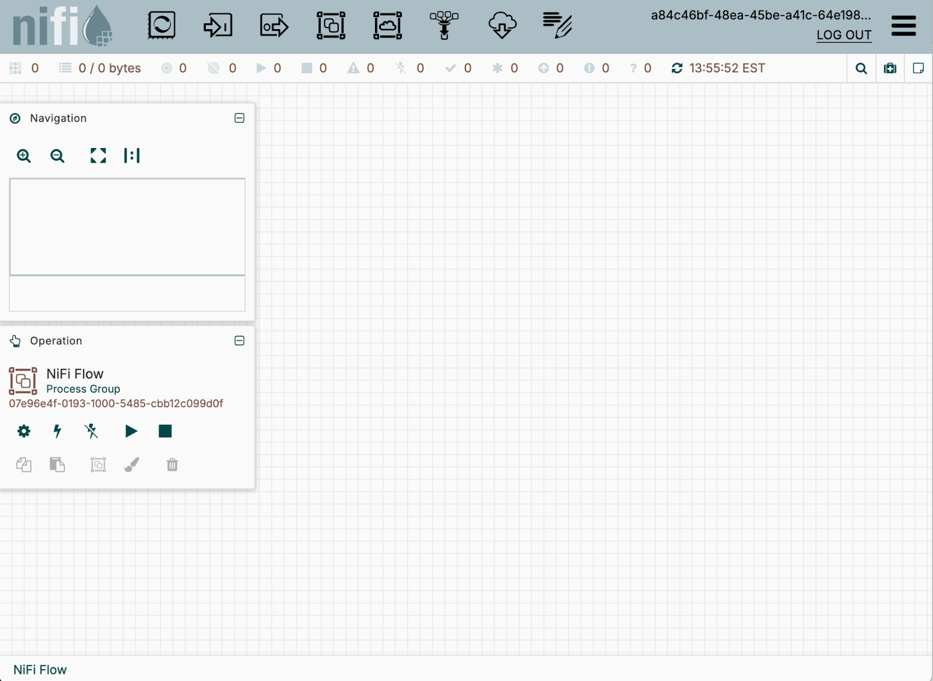Open the search flow icon
The width and height of the screenshot is (933, 681).
coord(861,68)
